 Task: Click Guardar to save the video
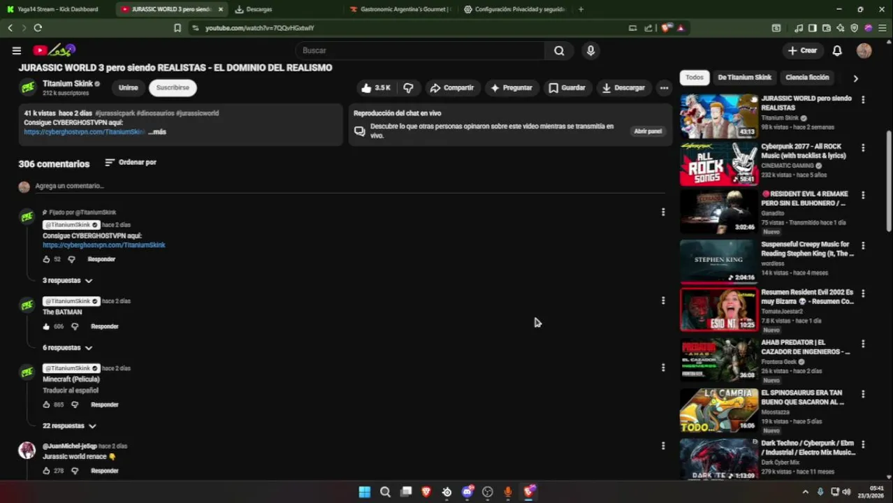pyautogui.click(x=567, y=88)
